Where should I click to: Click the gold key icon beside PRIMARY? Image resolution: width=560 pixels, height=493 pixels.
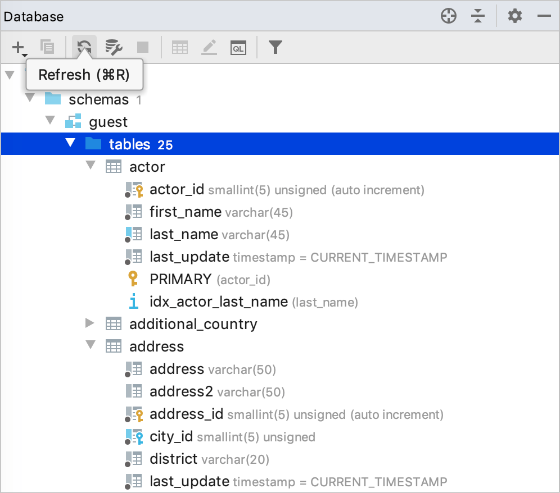click(x=133, y=279)
